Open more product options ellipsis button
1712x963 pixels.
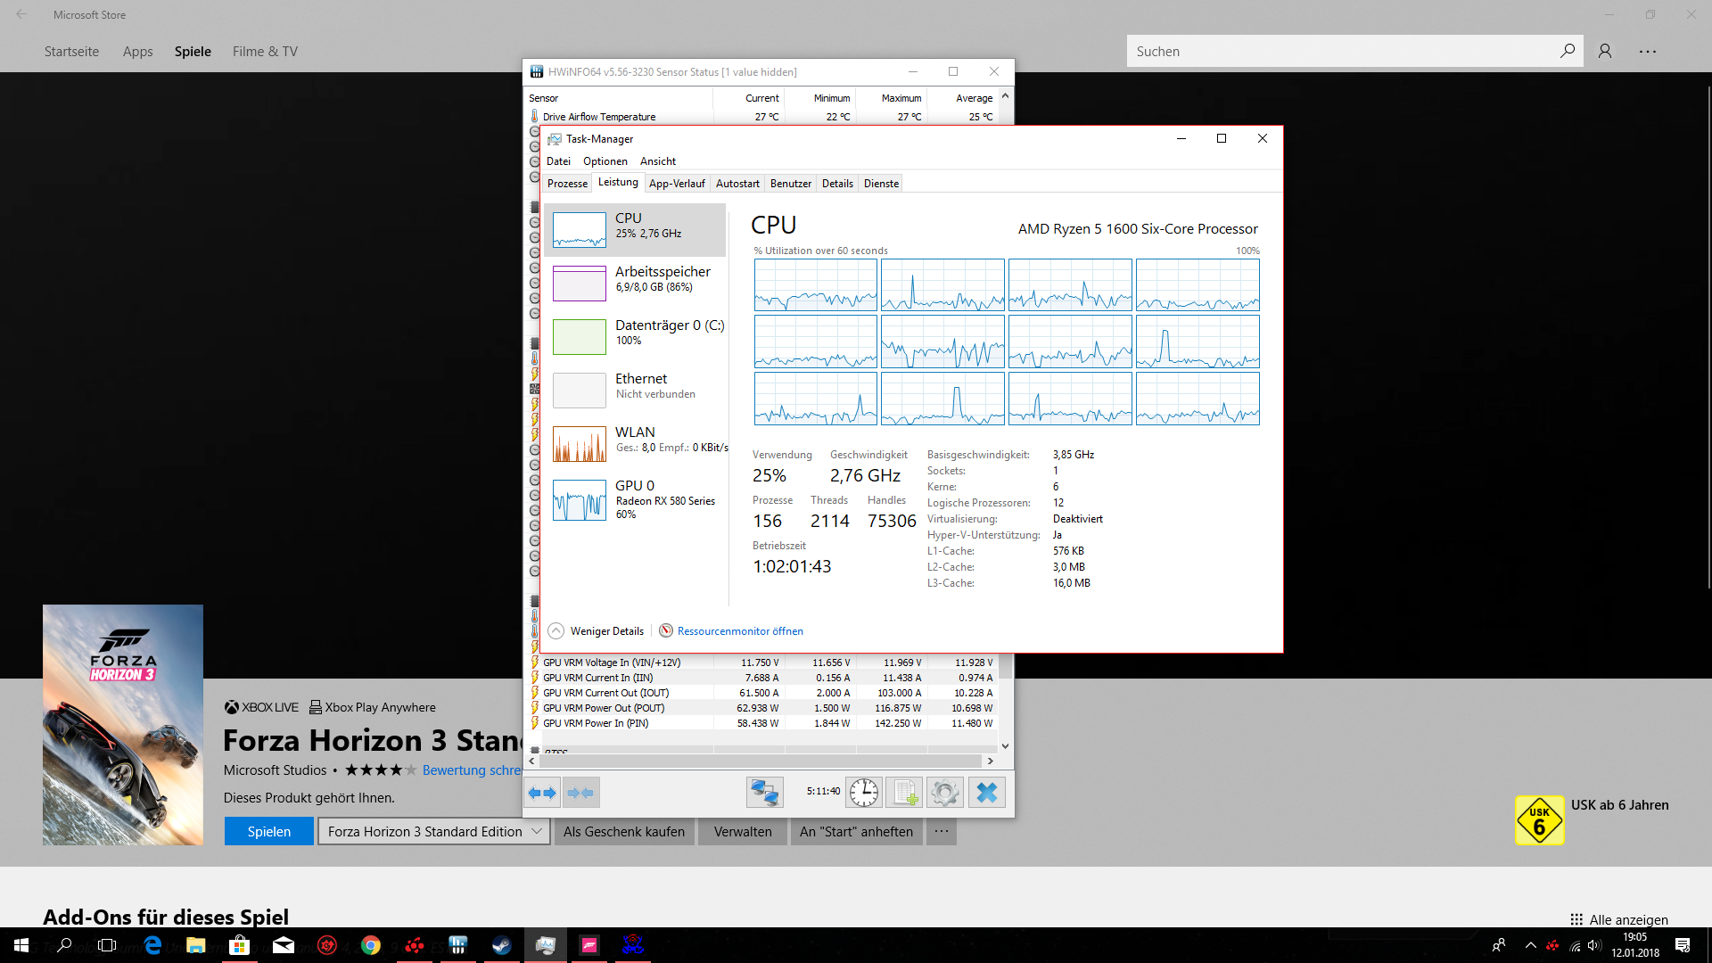(x=941, y=831)
